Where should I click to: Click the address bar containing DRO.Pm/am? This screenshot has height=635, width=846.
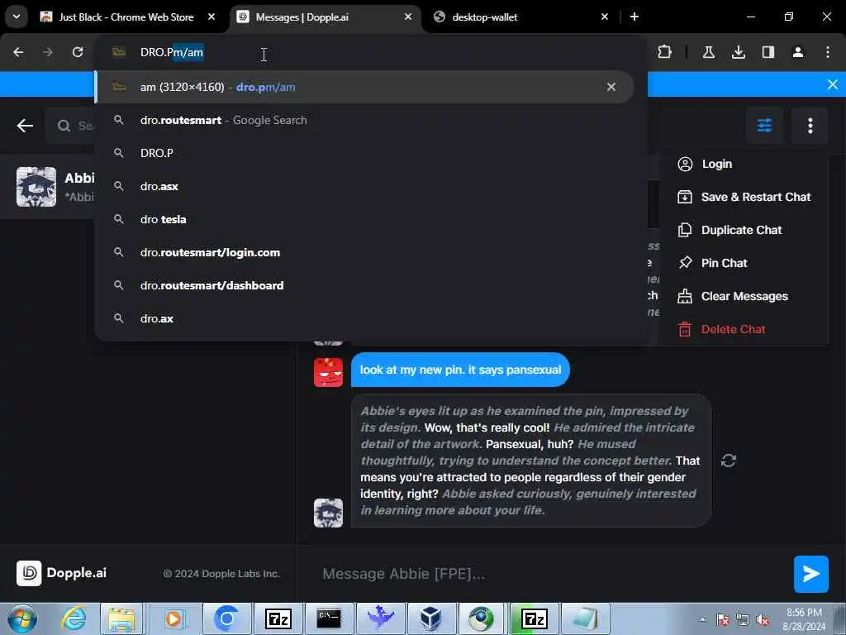tap(371, 52)
